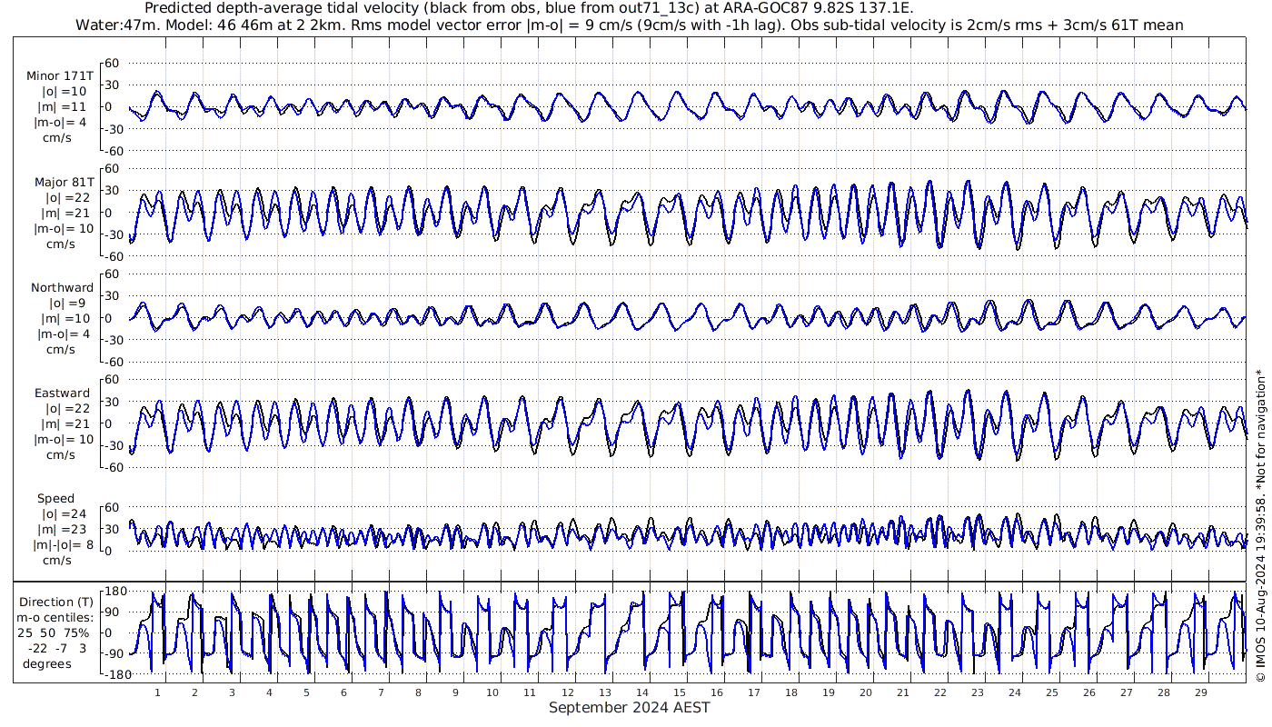Click day '15' on the date axis
Image resolution: width=1272 pixels, height=727 pixels.
tap(680, 692)
